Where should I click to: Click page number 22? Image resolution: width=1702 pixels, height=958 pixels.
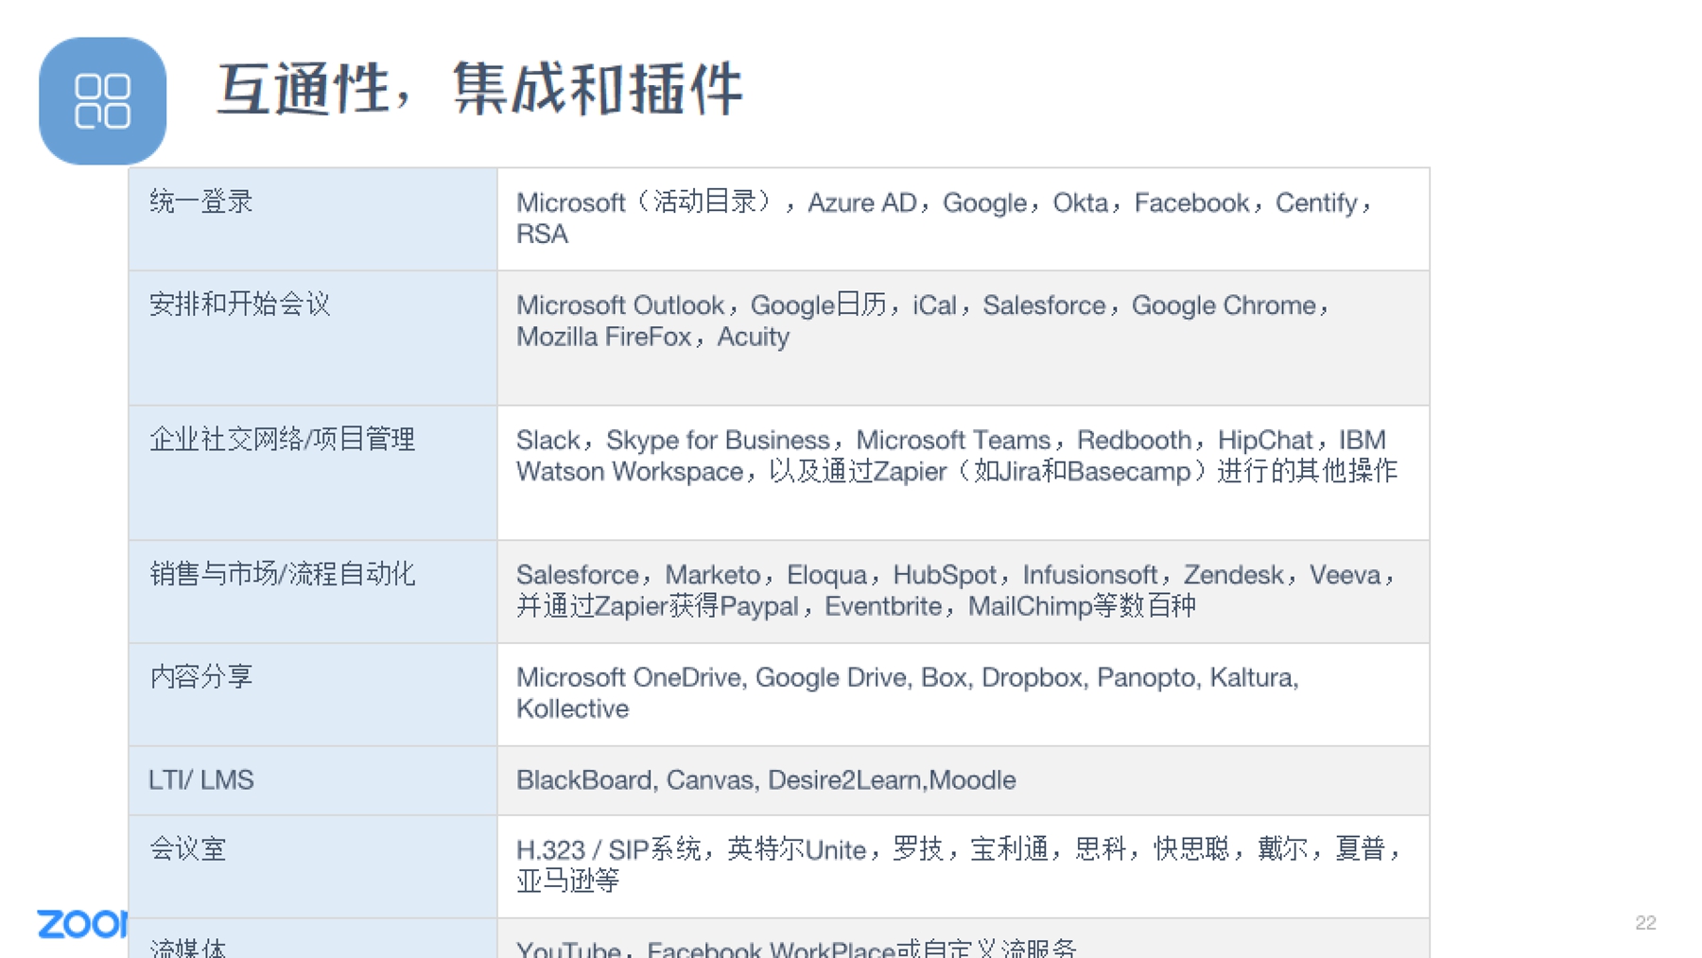point(1645,923)
